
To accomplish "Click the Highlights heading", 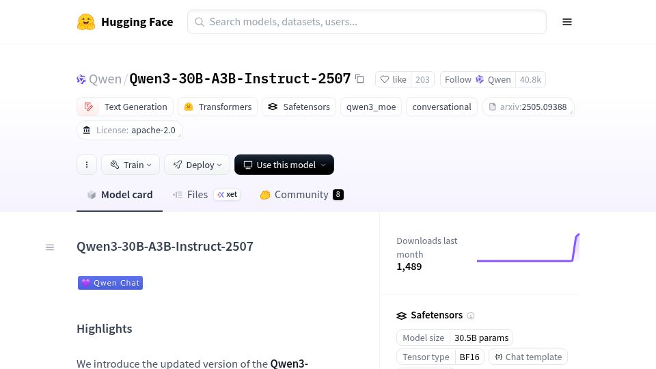I will pos(104,329).
